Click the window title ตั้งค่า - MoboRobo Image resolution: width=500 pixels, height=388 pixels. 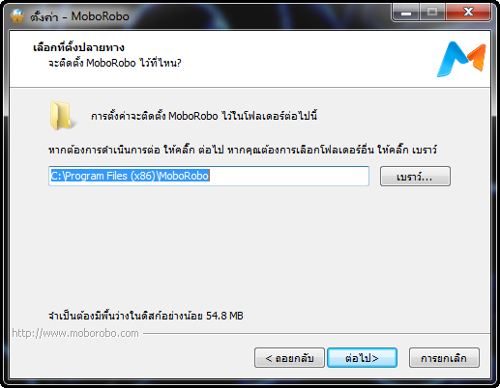click(x=79, y=16)
